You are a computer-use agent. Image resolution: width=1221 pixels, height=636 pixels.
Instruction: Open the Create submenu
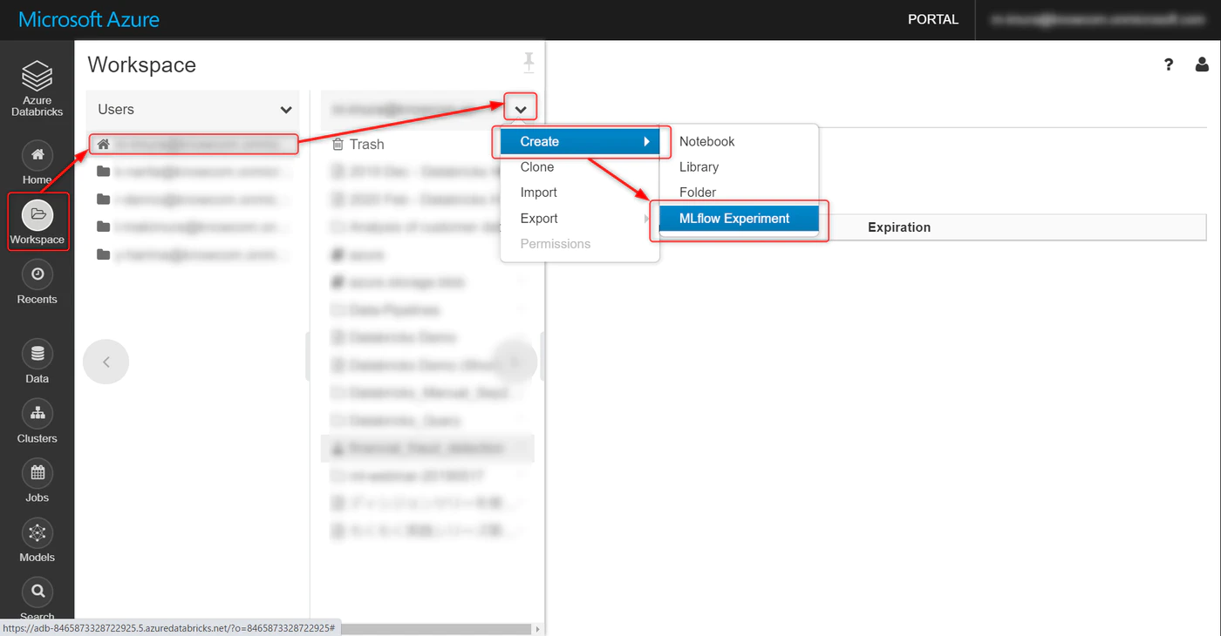[x=580, y=141]
